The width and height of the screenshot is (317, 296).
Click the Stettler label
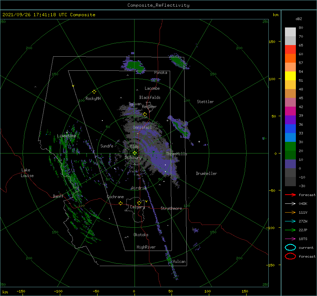205,102
